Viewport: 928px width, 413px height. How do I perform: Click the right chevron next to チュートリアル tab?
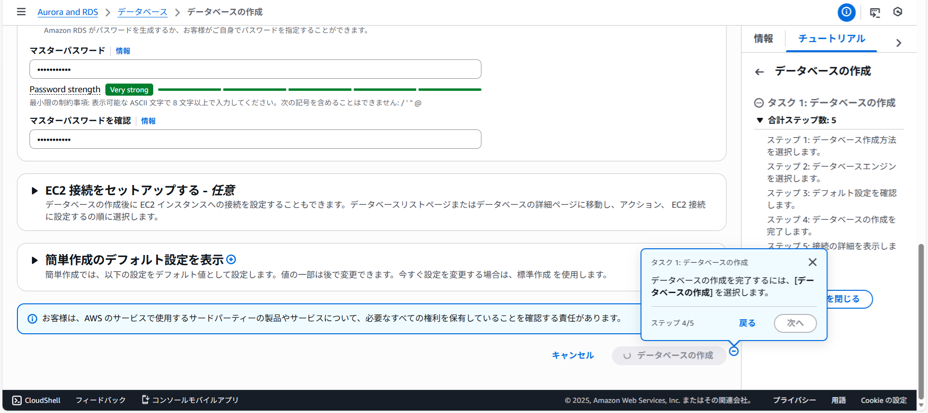(x=899, y=43)
